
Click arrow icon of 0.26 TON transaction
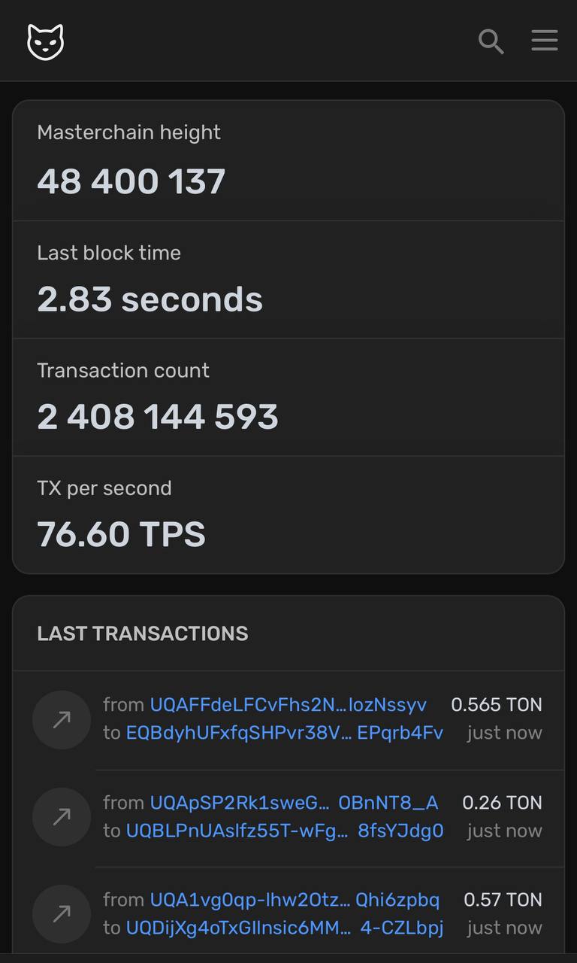click(x=62, y=816)
